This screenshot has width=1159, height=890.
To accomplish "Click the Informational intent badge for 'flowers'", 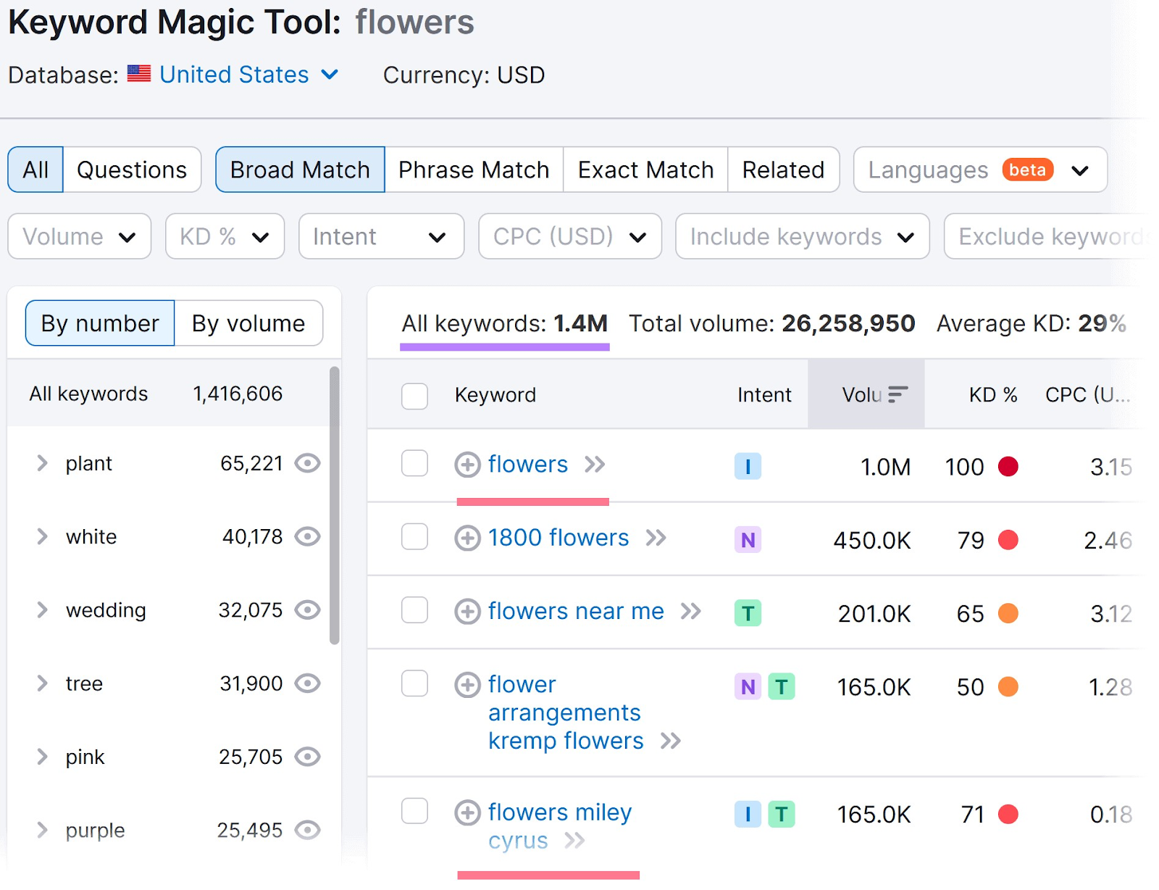I will [x=748, y=467].
